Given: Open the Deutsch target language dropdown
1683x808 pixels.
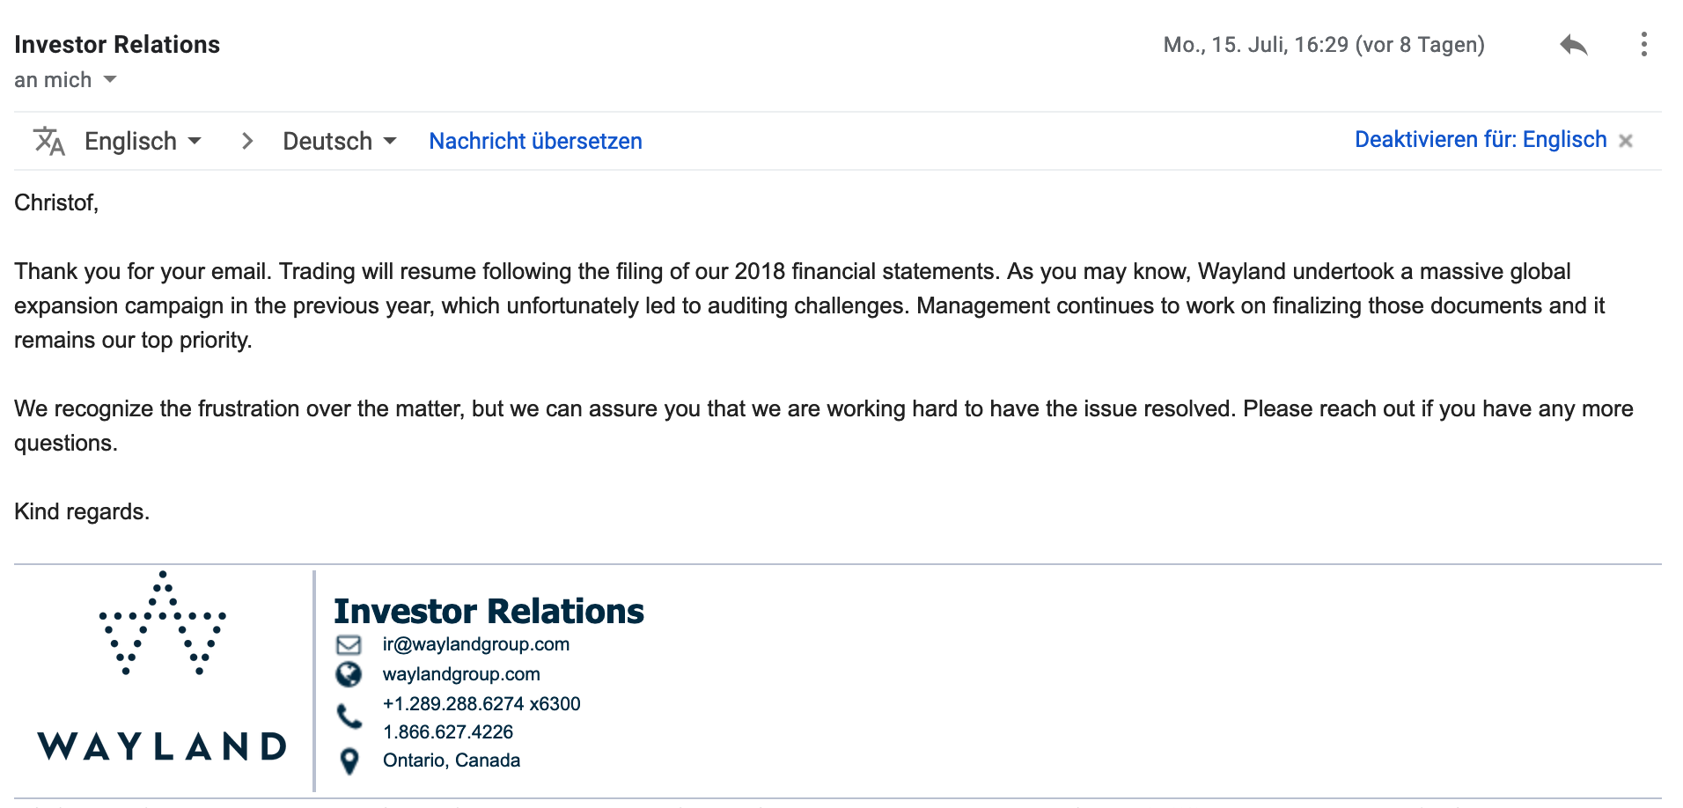Looking at the screenshot, I should (x=340, y=141).
